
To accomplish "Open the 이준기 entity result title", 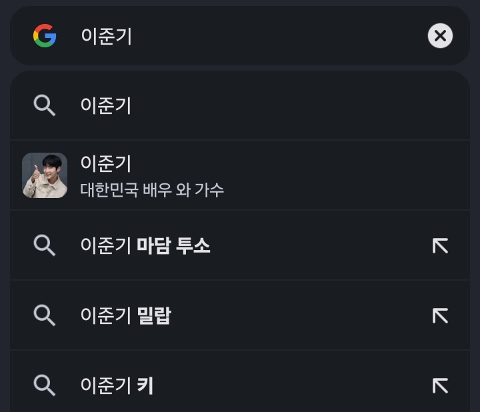I will [106, 163].
